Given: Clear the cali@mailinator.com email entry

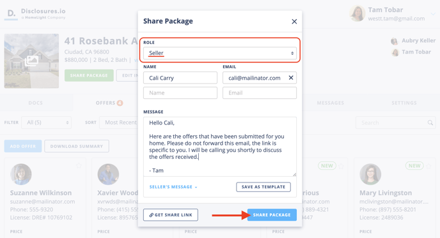Looking at the screenshot, I should 291,78.
